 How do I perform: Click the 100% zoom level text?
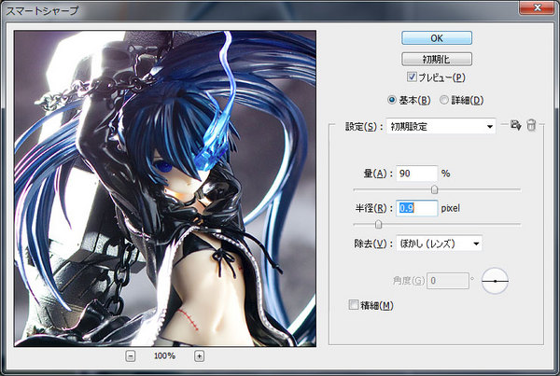(x=164, y=356)
